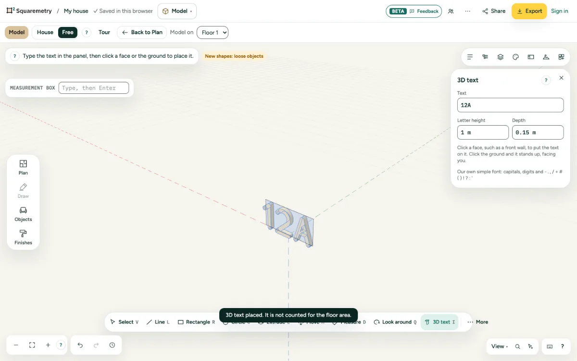577x361 pixels.
Task: Show keyboard shortcuts via keyboard icon
Action: pyautogui.click(x=550, y=347)
